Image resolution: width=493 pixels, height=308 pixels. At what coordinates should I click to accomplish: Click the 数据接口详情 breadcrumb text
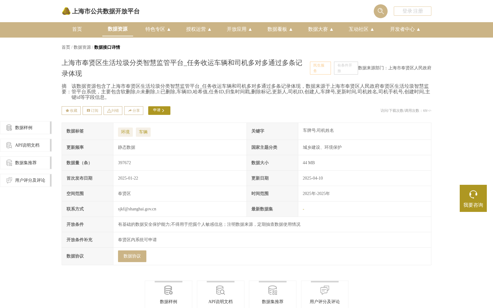(x=107, y=47)
